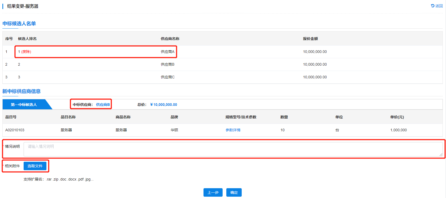The width and height of the screenshot is (446, 198).
Task: Confirm with the 确定 button
Action: (x=234, y=192)
